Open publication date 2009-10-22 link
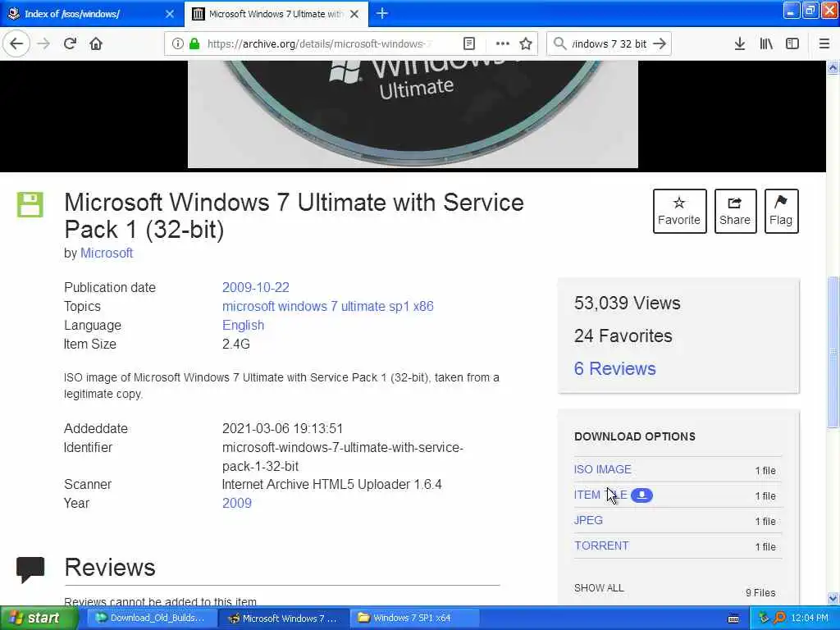 pos(256,287)
